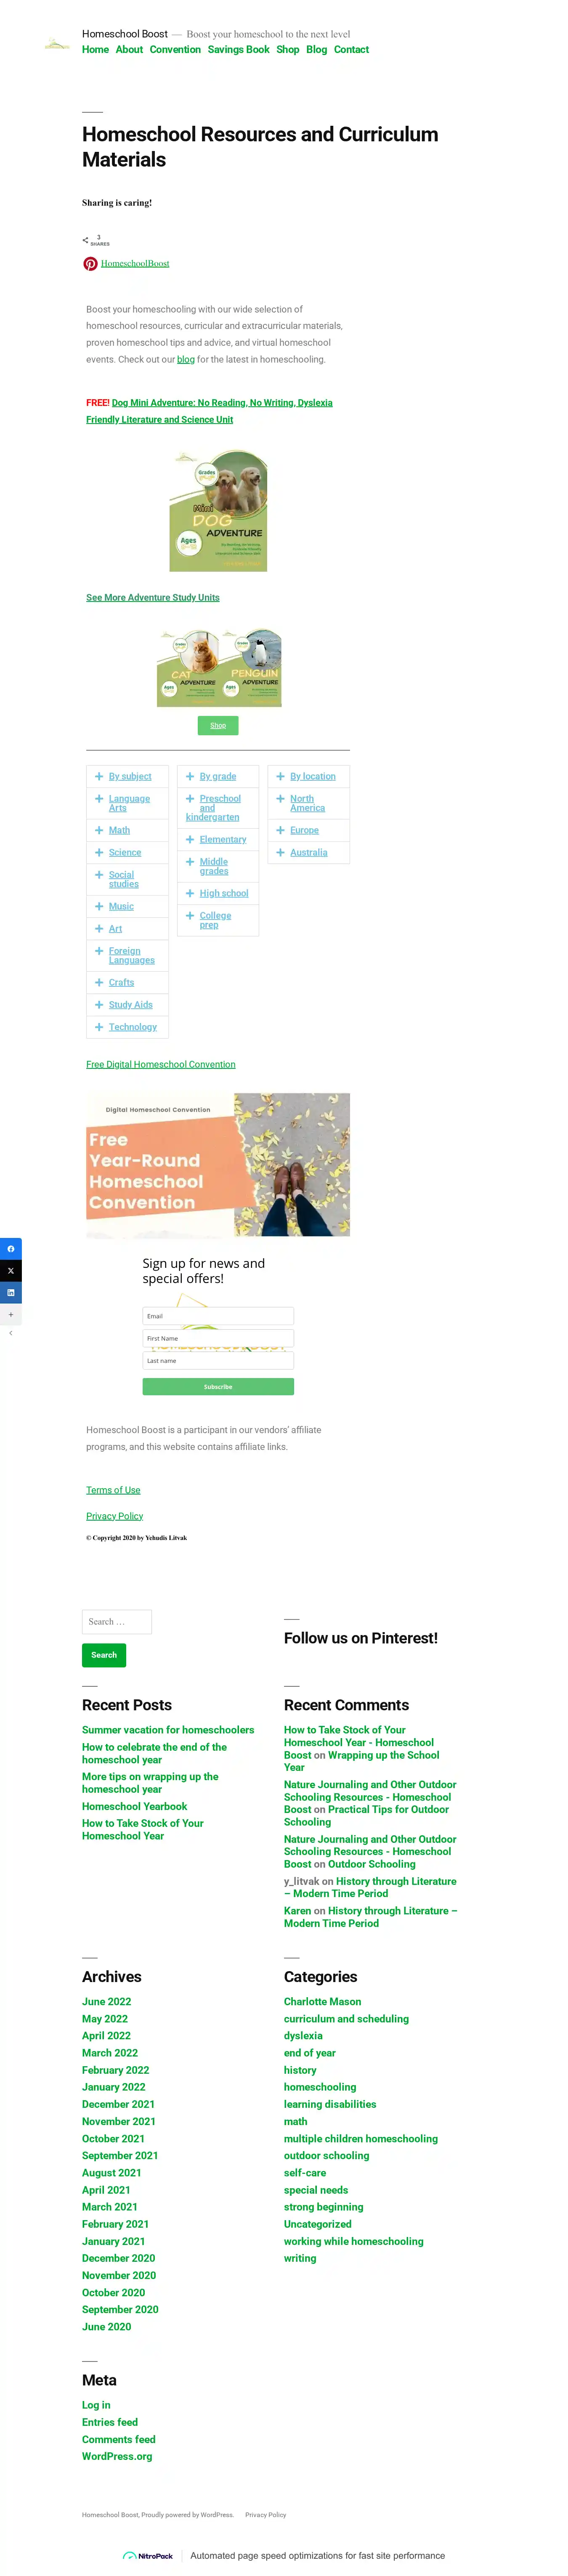This screenshot has width=568, height=2576.
Task: Expand the By grade section
Action: point(218,776)
